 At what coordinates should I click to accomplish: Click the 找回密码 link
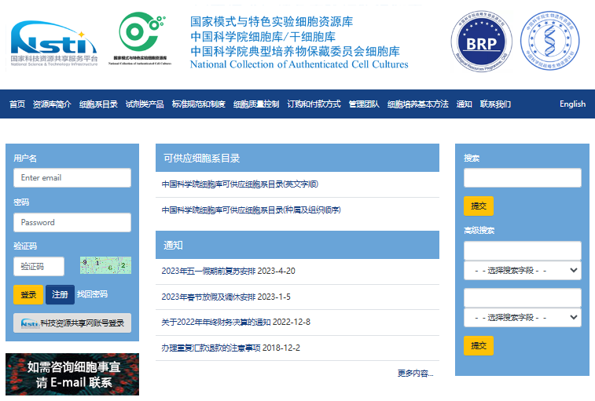[92, 294]
